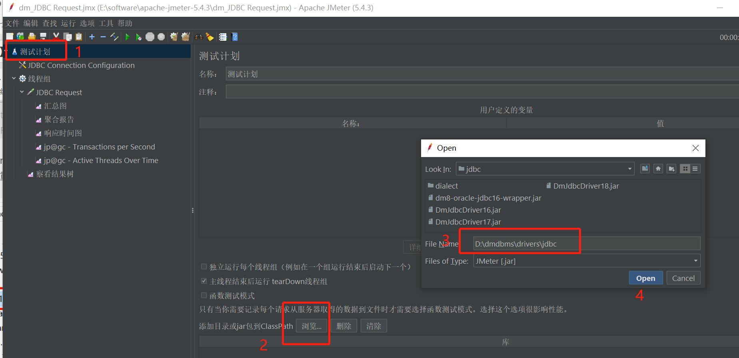Image resolution: width=739 pixels, height=358 pixels.
Task: Collapse all nodes with the minus icon
Action: pyautogui.click(x=103, y=37)
